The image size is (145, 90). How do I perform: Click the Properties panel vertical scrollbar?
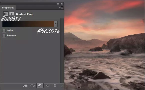[62, 51]
